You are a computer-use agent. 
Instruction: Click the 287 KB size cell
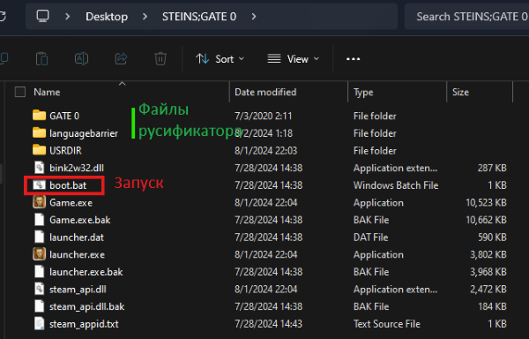point(492,168)
